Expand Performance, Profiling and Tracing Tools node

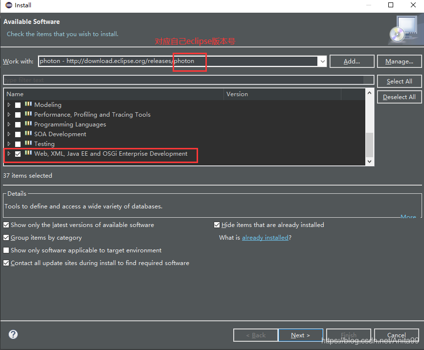pyautogui.click(x=9, y=114)
